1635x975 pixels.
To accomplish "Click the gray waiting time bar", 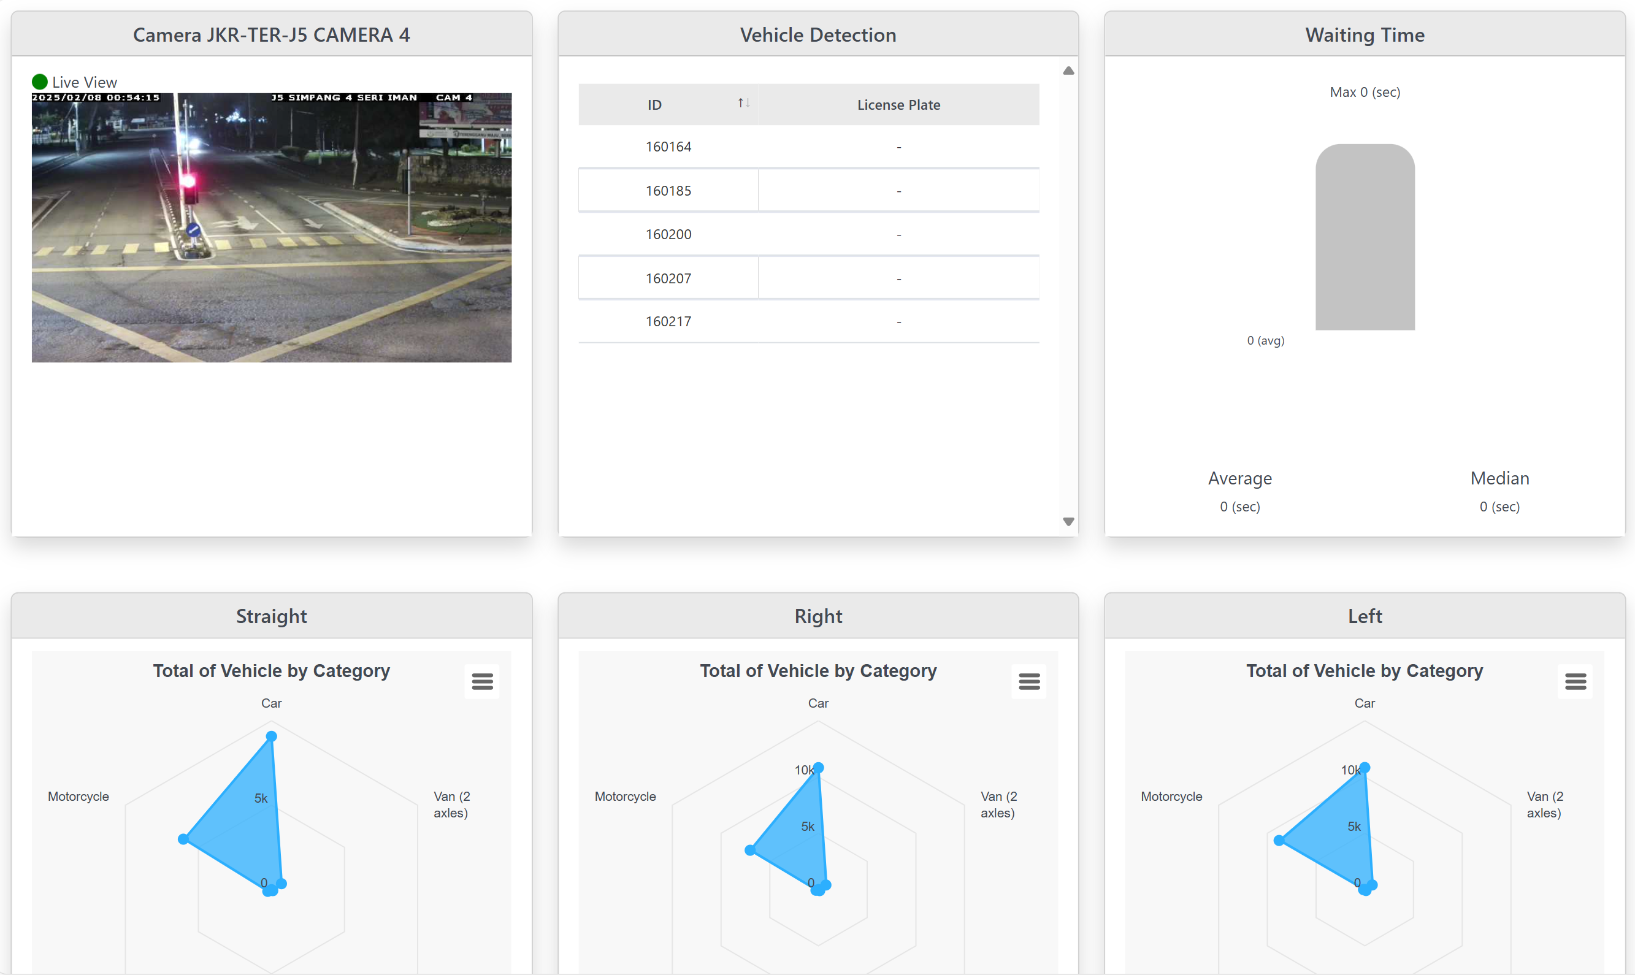I will click(1365, 237).
